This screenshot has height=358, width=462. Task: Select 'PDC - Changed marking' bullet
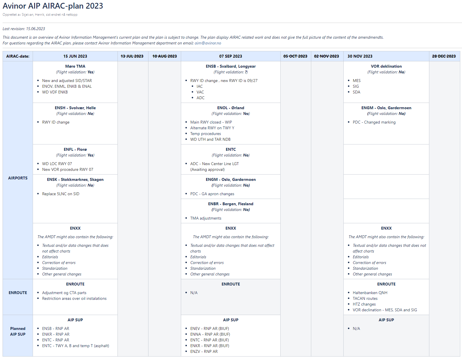374,122
